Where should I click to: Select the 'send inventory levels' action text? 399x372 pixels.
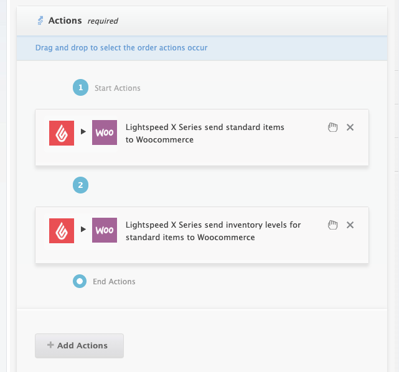tap(213, 231)
